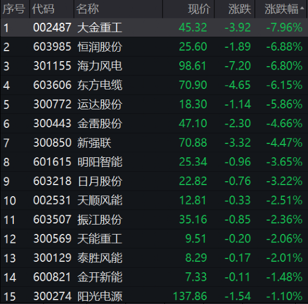This screenshot has width=308, height=304.
Task: Click stock code 002531
Action: (x=52, y=200)
